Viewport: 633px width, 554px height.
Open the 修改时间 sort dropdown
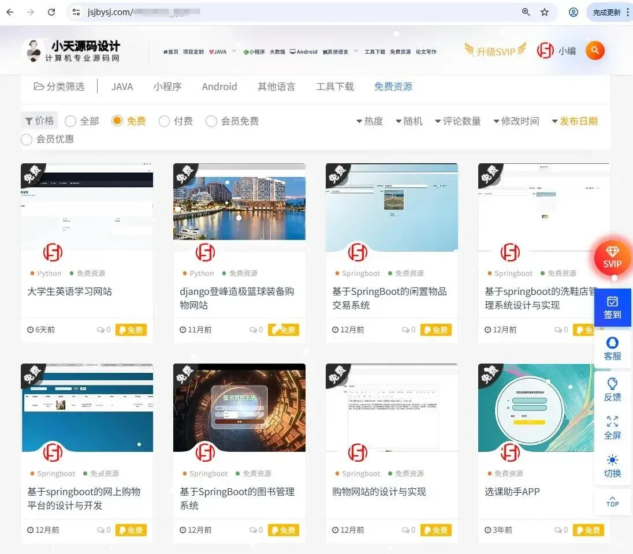tap(516, 121)
